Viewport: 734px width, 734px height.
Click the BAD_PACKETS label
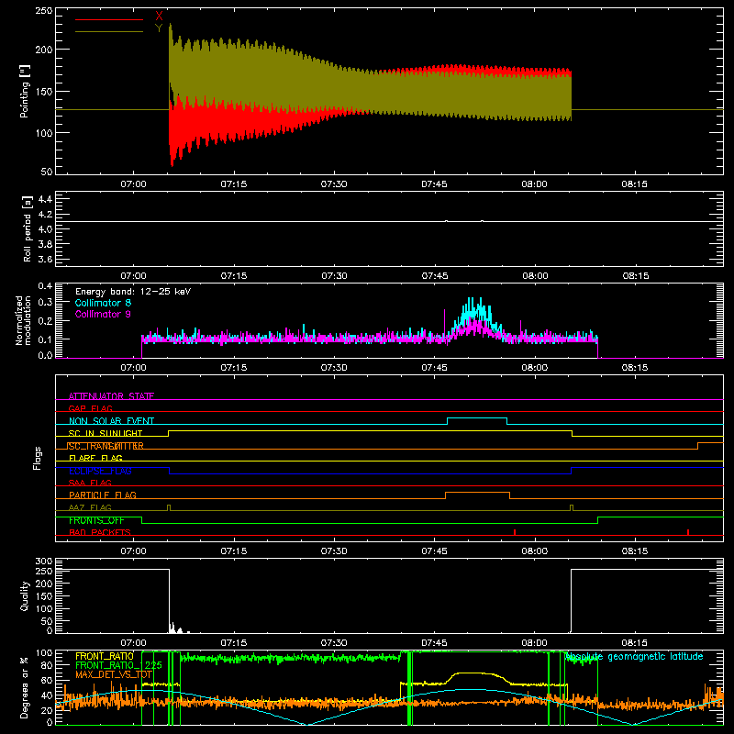click(100, 532)
